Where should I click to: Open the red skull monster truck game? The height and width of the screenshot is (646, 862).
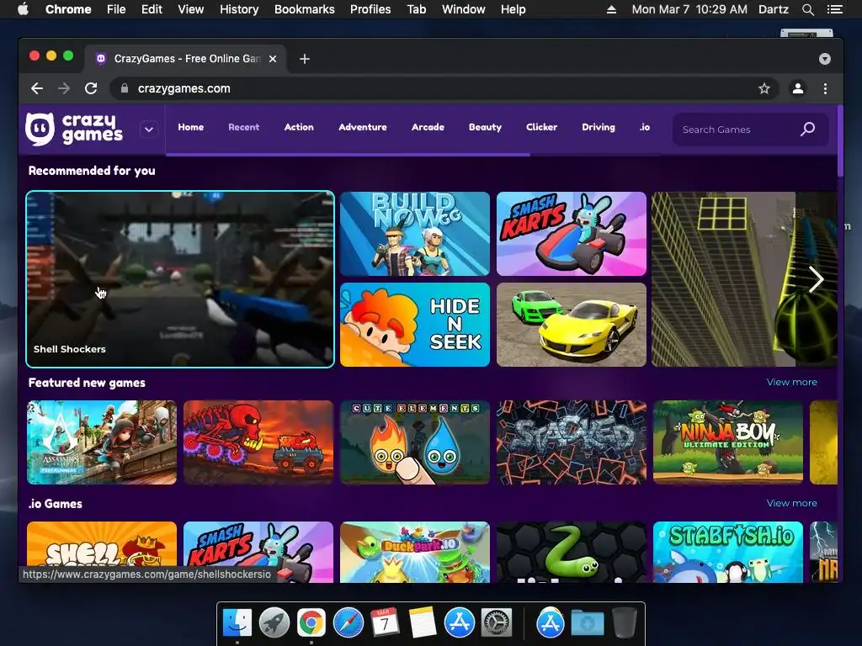tap(258, 442)
